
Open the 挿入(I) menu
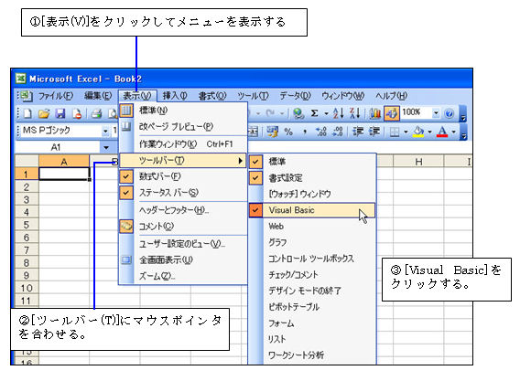[x=175, y=96]
